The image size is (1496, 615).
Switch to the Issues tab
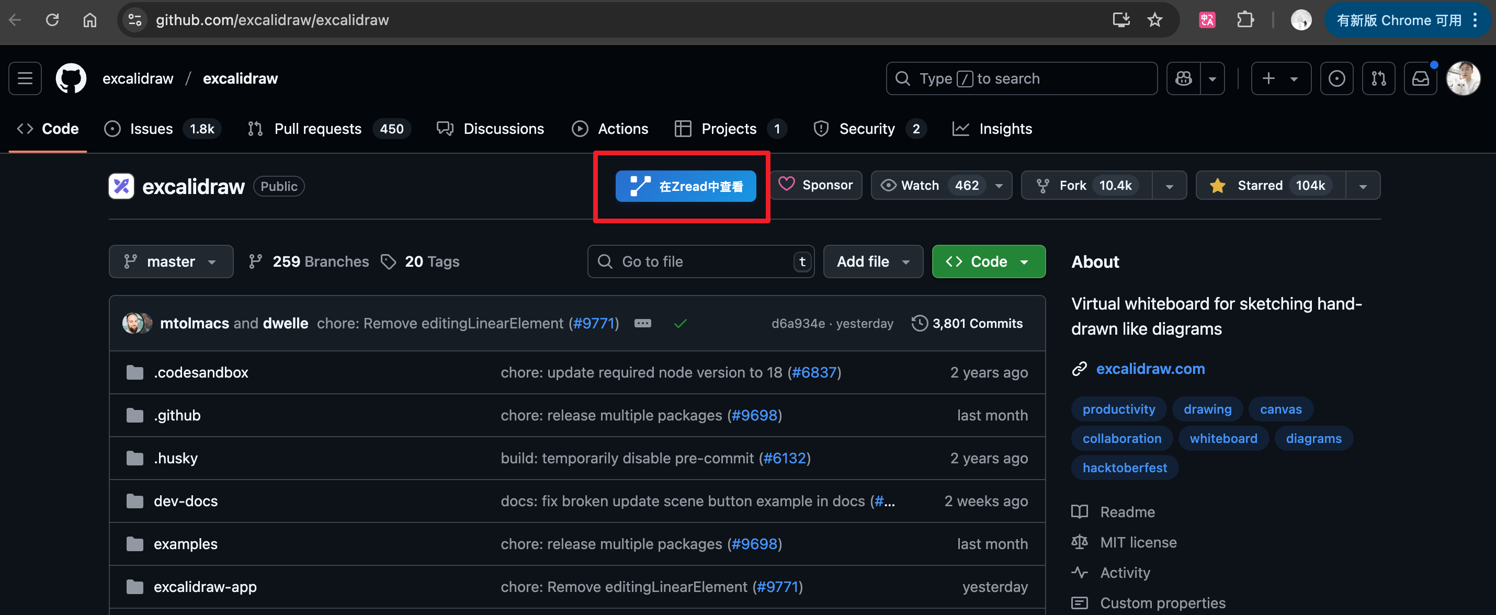tap(151, 129)
